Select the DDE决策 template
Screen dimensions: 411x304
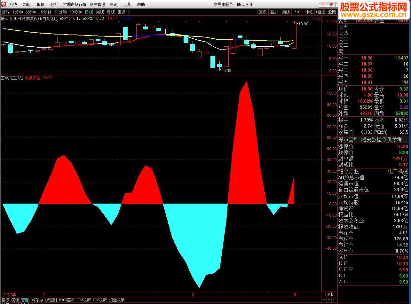(x=84, y=300)
